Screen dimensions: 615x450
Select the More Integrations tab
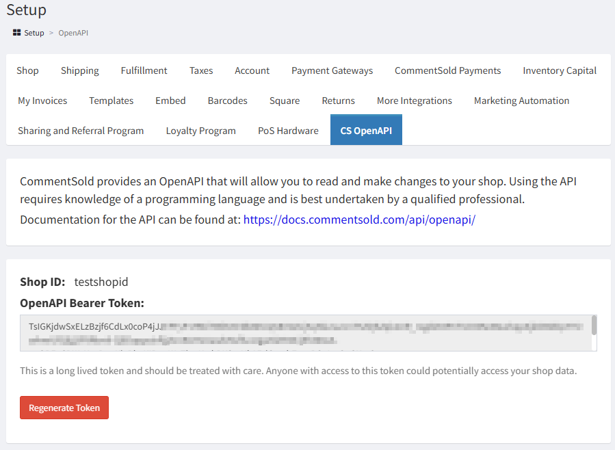click(x=415, y=101)
